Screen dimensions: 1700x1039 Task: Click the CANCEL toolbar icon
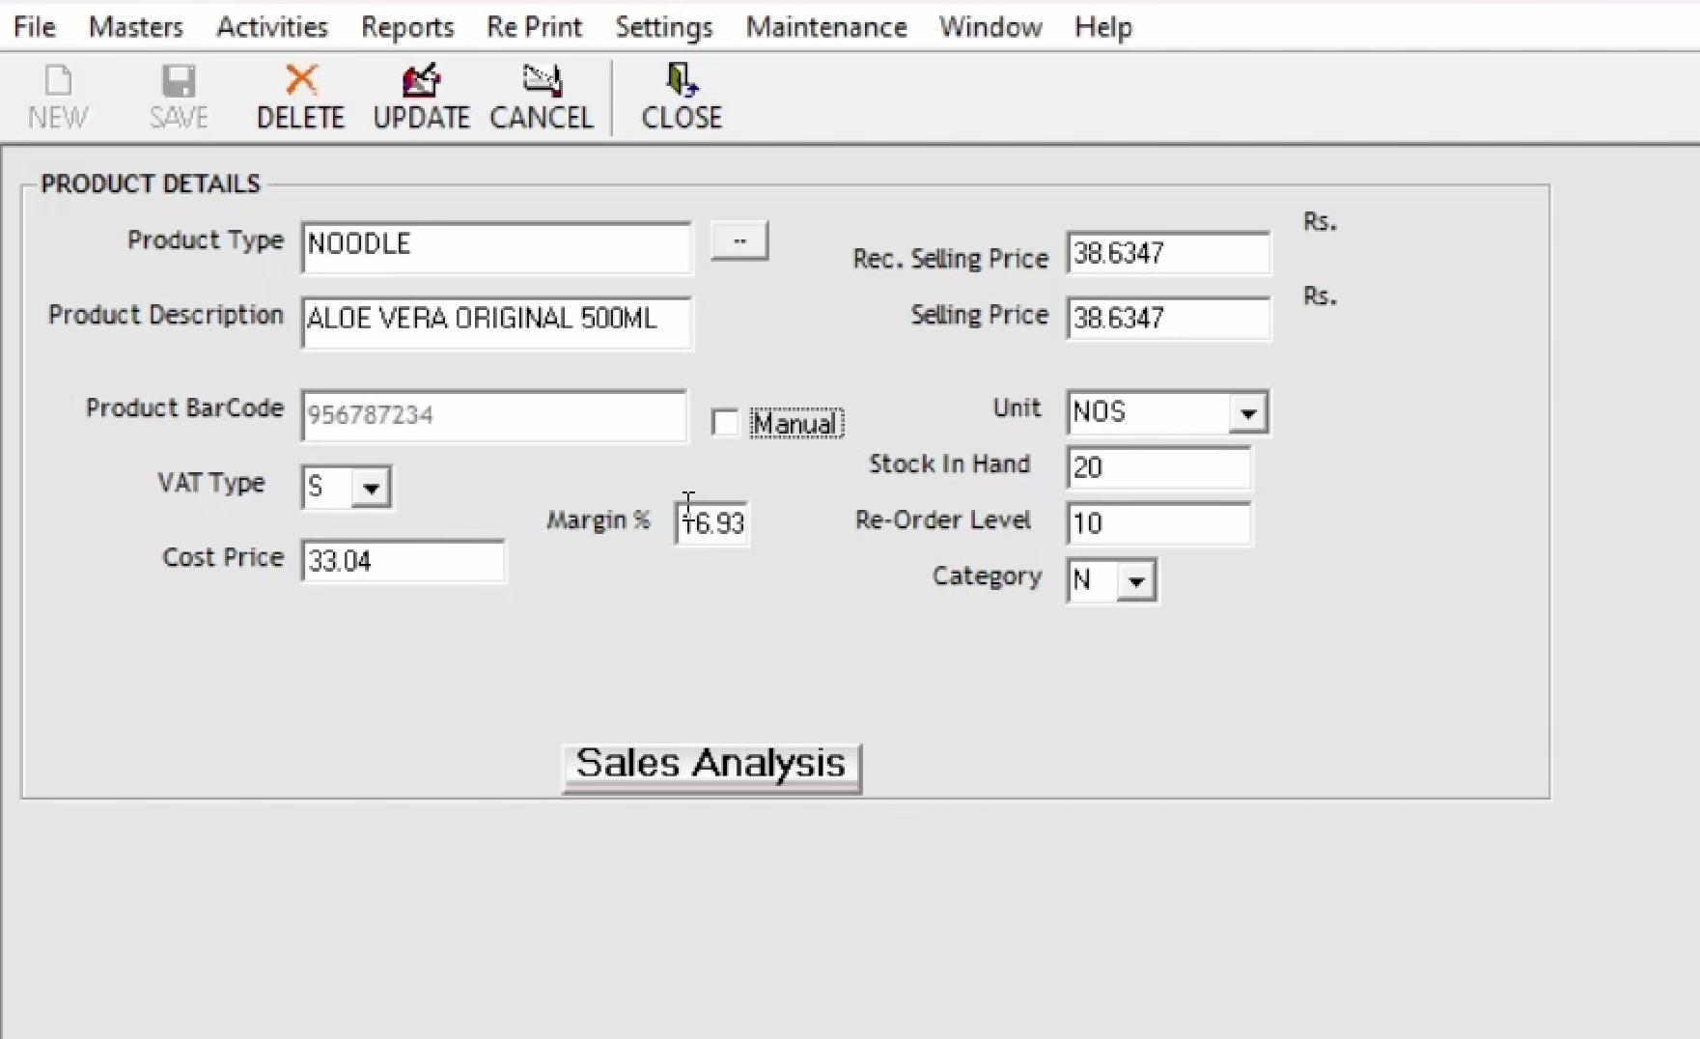pyautogui.click(x=542, y=80)
